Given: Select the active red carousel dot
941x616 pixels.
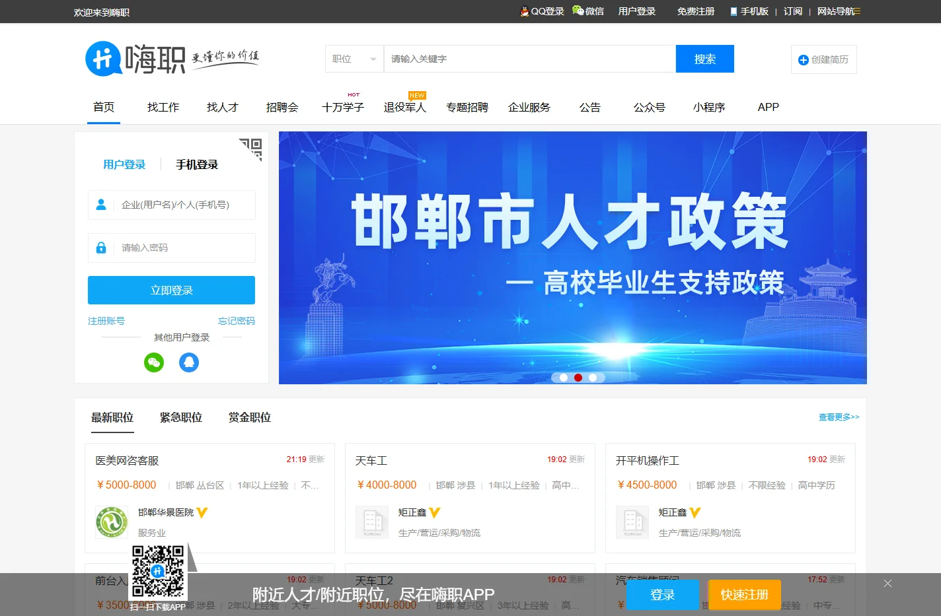Looking at the screenshot, I should [578, 378].
